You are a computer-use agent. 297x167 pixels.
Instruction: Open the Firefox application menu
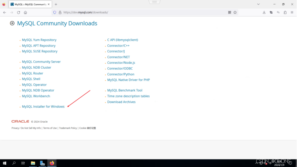292,13
